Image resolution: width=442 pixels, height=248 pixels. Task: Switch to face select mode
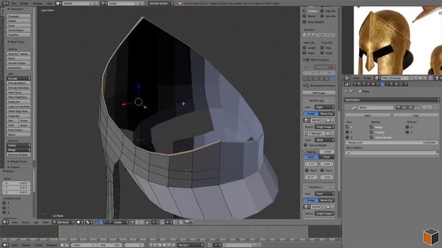pos(142,222)
